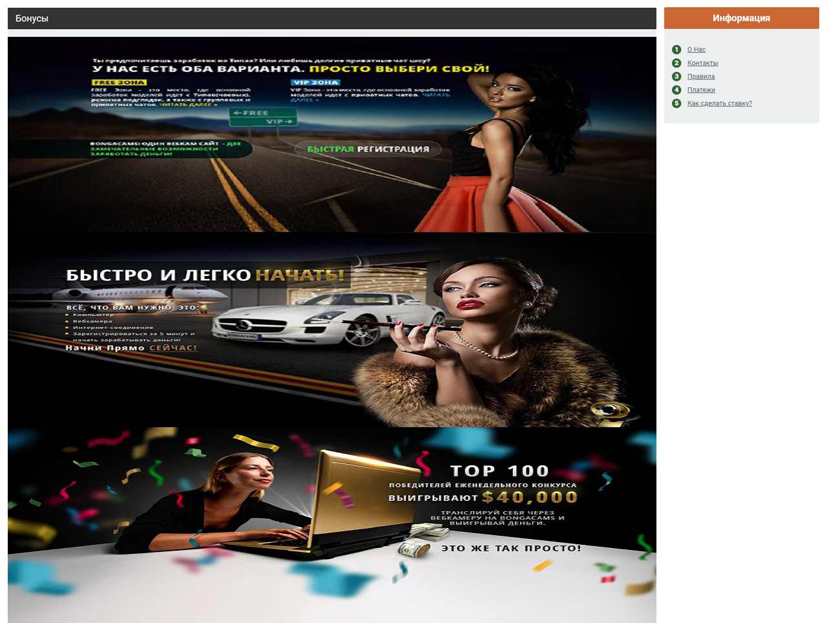
Task: Click the number 2 bullet icon
Action: coord(676,63)
